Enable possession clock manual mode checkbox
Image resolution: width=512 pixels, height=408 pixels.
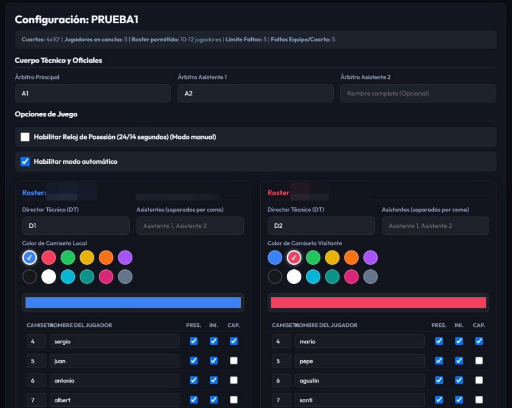click(x=25, y=137)
